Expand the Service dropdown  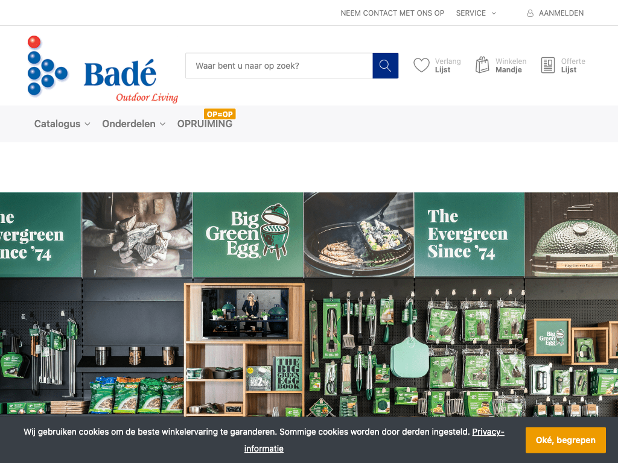476,13
